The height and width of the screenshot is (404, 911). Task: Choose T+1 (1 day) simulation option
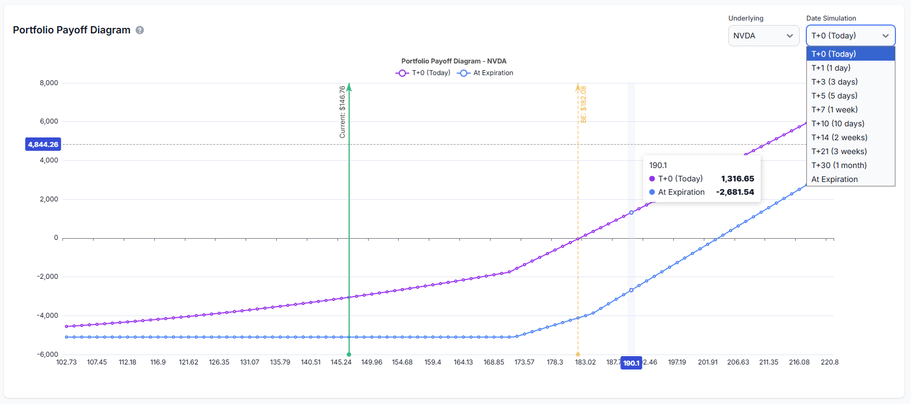(850, 68)
